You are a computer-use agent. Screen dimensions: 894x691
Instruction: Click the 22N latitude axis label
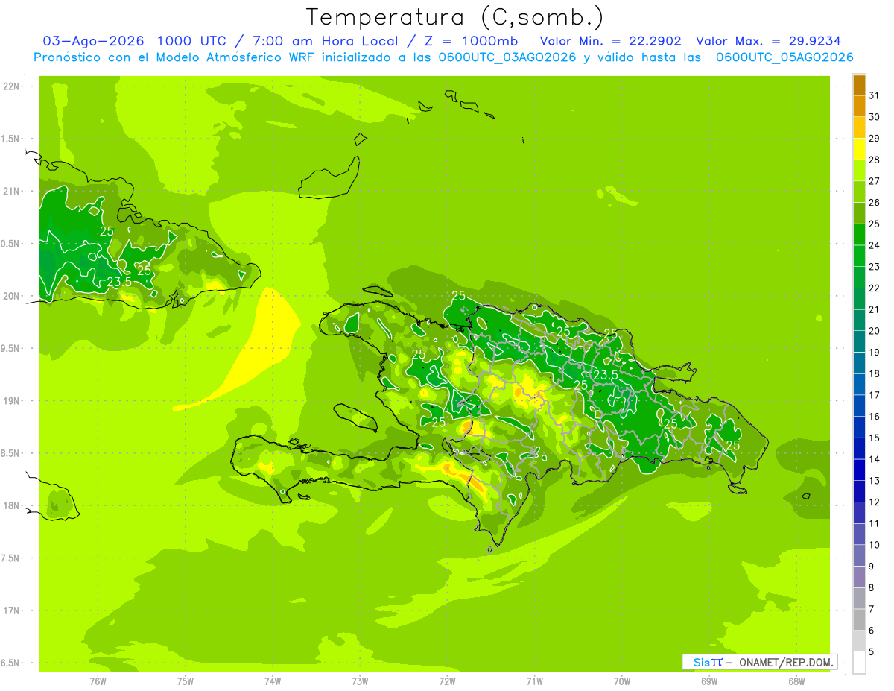(12, 86)
